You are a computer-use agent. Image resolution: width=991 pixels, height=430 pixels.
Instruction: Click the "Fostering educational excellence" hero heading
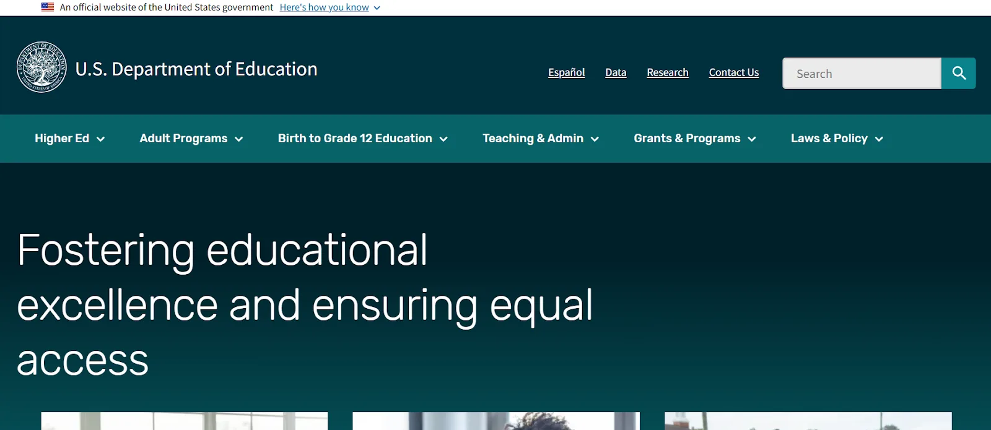coord(305,304)
